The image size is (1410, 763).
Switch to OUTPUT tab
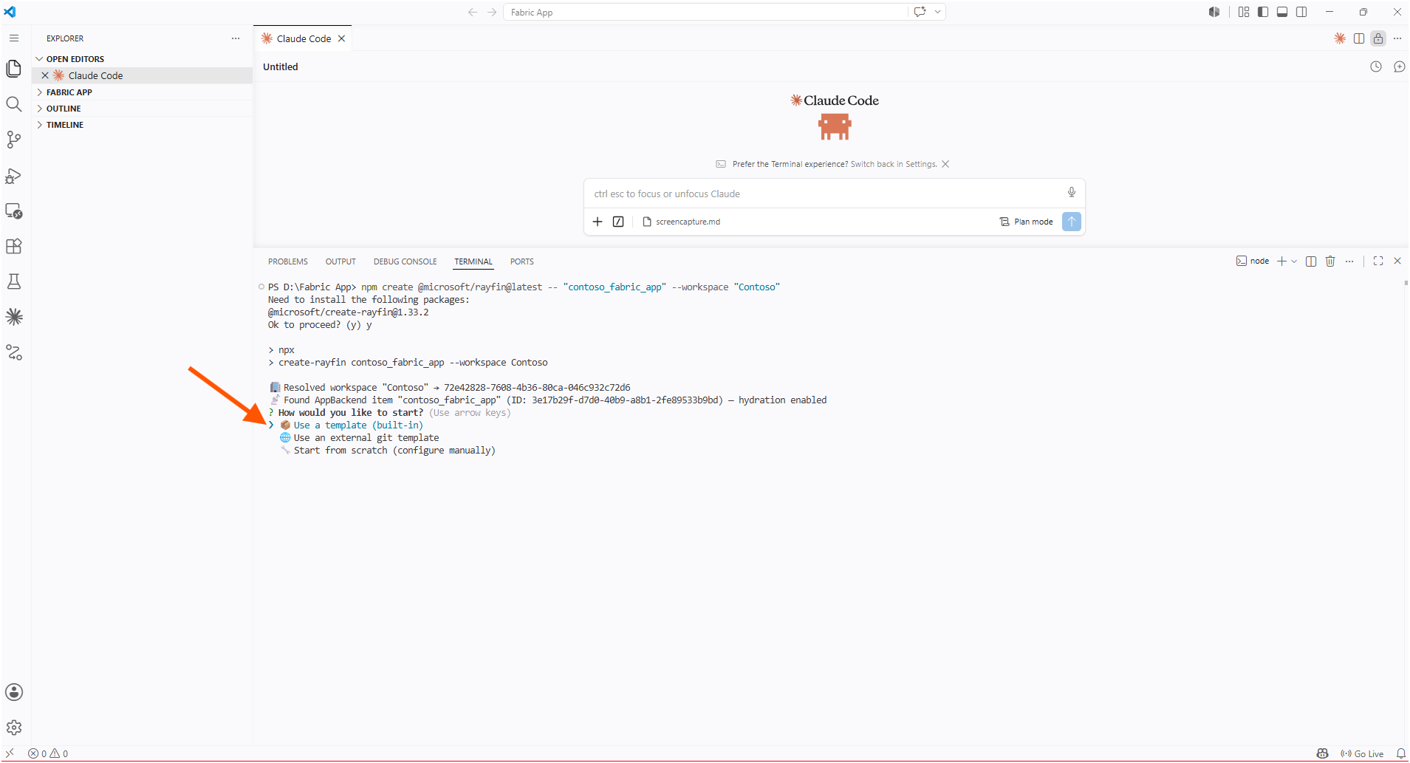tap(340, 261)
